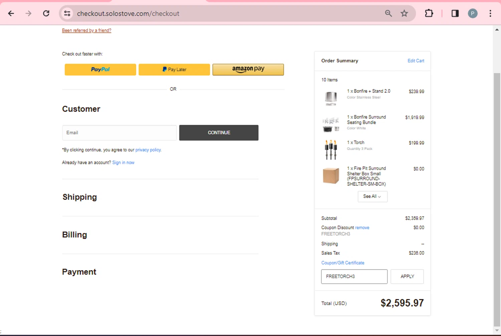This screenshot has height=336, width=501.
Task: Click the browser back arrow
Action: [11, 13]
